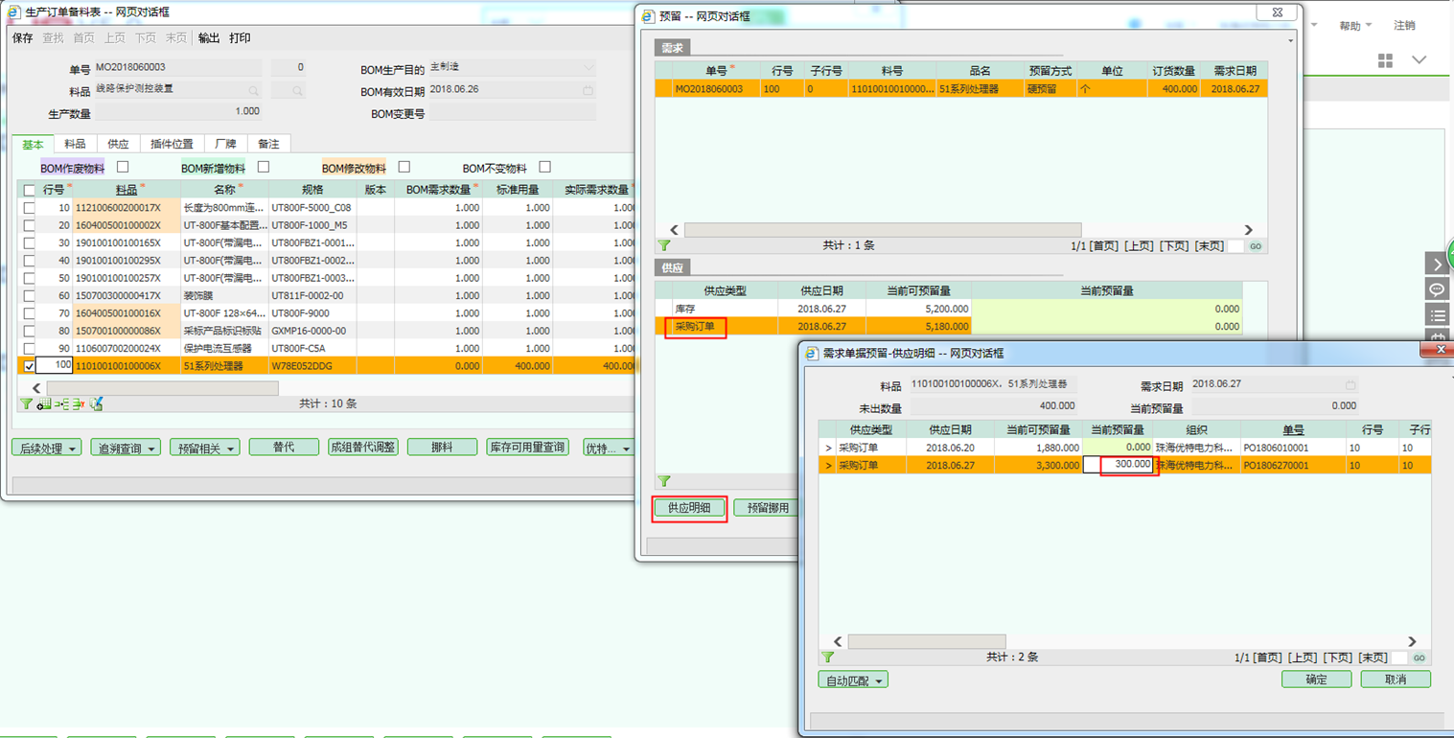Image resolution: width=1454 pixels, height=738 pixels.
Task: Click the filter icon in 供应明细 dialog
Action: click(827, 657)
